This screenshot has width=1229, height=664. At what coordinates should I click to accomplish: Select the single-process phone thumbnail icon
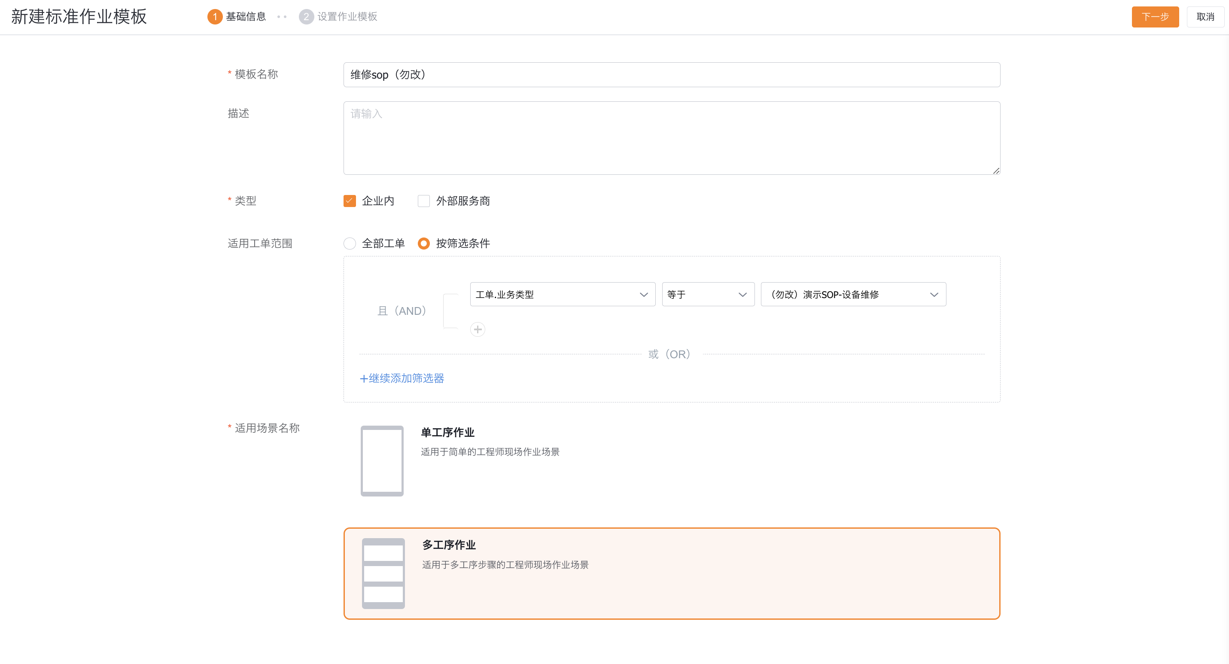(382, 461)
